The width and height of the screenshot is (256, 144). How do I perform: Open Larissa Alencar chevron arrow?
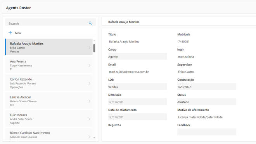tap(89, 101)
